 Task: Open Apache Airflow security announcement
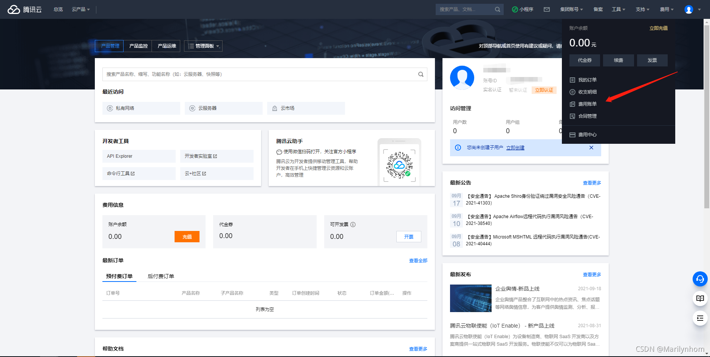click(530, 220)
